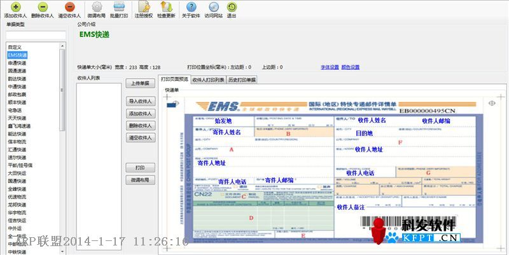
Task: Open the 字体设置 link
Action: tap(330, 67)
